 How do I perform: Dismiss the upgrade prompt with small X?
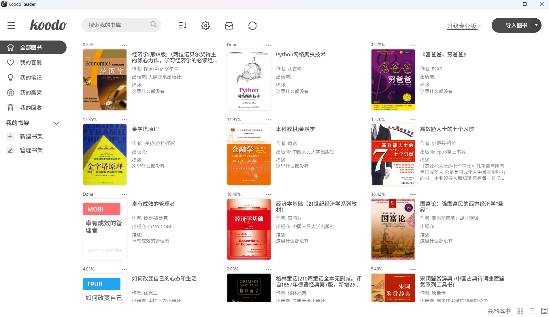click(480, 26)
